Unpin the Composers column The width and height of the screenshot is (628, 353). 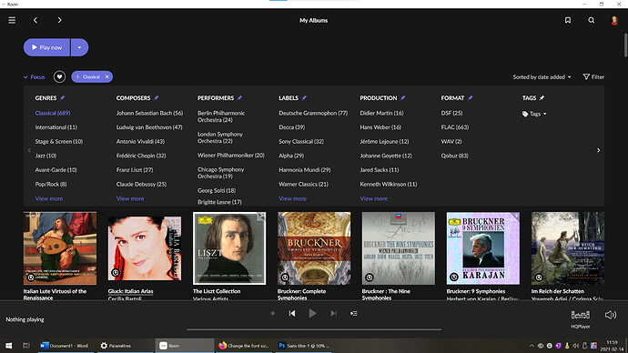click(157, 97)
